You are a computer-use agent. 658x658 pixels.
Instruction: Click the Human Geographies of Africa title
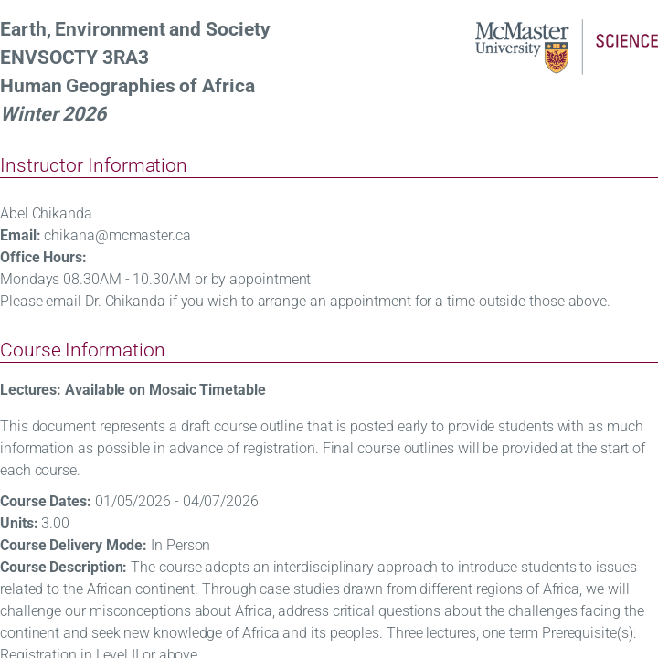[x=127, y=86]
